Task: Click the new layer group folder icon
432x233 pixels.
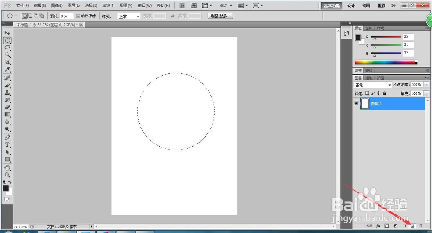Action: click(404, 226)
